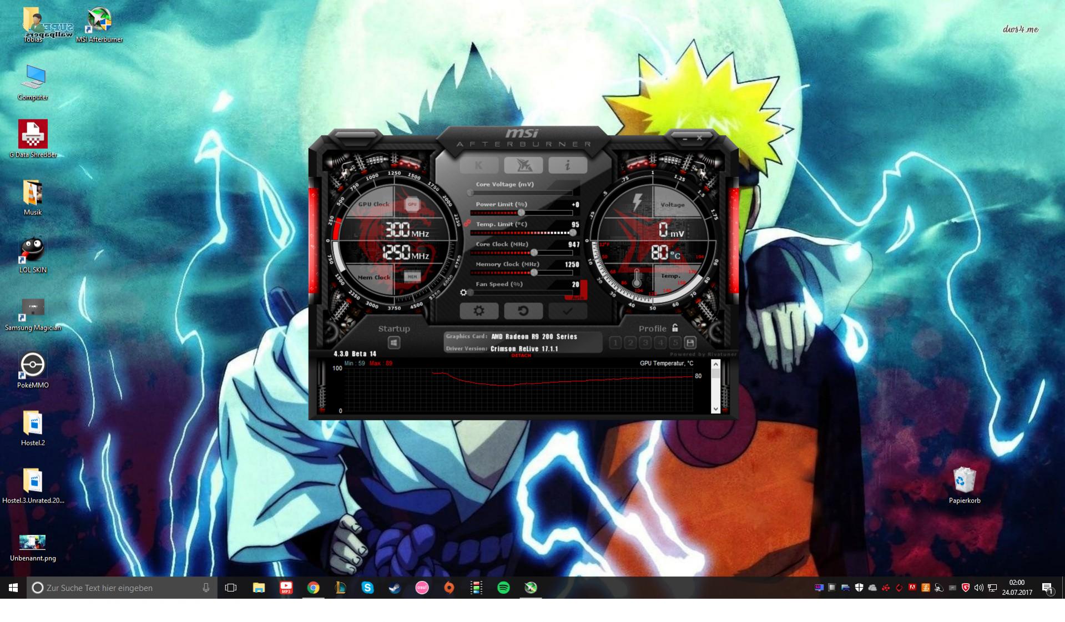Click the Temp. Limit slider handle
Viewport: 1065px width, 622px height.
pos(573,232)
